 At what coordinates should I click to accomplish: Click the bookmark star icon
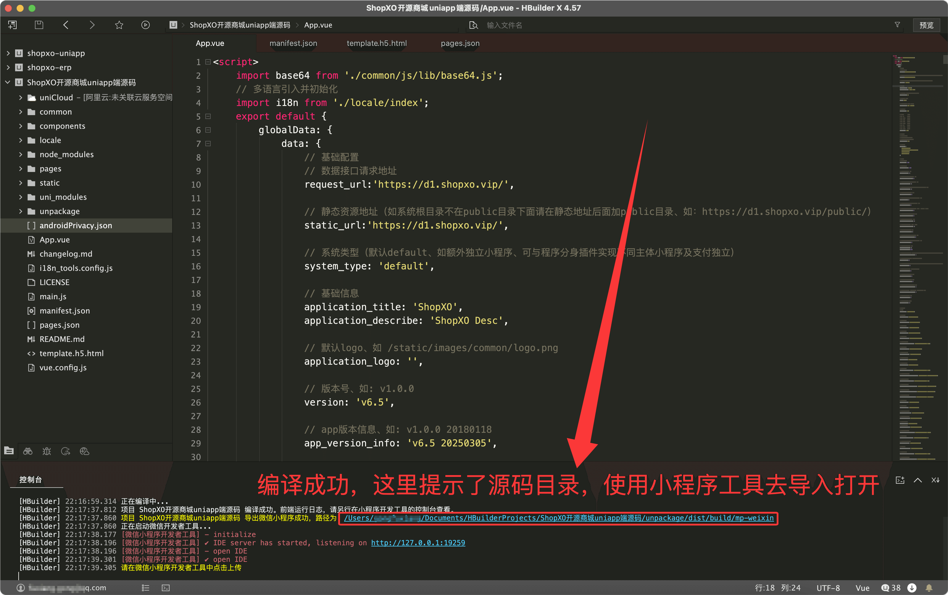(x=119, y=25)
